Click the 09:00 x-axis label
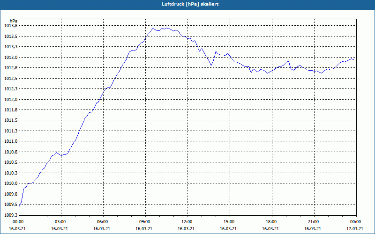This screenshot has width=375, height=234. click(x=144, y=222)
